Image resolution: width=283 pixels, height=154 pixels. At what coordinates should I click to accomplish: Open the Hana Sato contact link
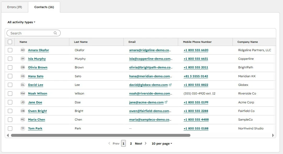[36, 76]
